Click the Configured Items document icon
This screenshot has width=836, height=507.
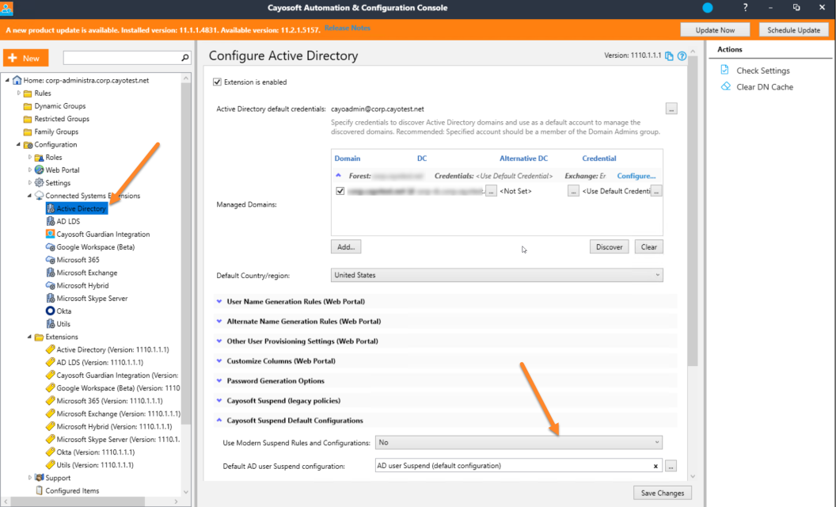39,490
